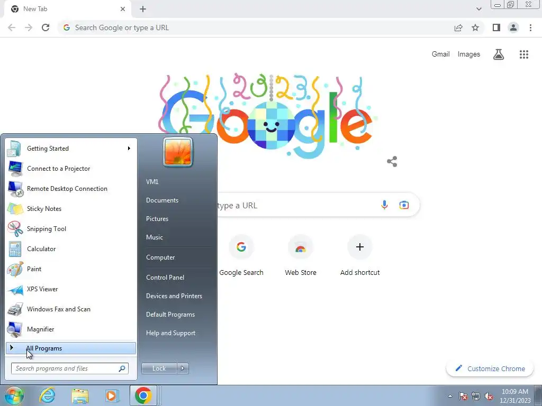Bookmark this tab with the star icon
542x406 pixels.
475,27
